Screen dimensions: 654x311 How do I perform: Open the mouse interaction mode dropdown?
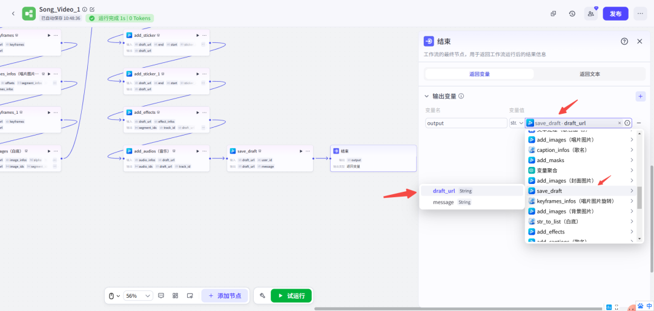[114, 296]
